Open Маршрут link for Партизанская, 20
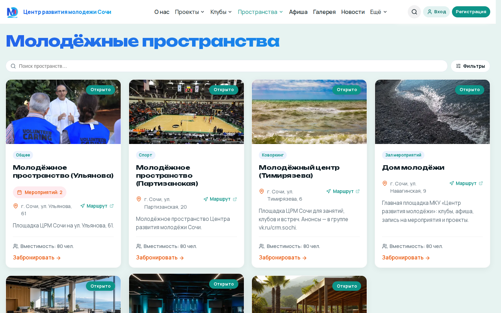This screenshot has width=501, height=313. pyautogui.click(x=220, y=199)
